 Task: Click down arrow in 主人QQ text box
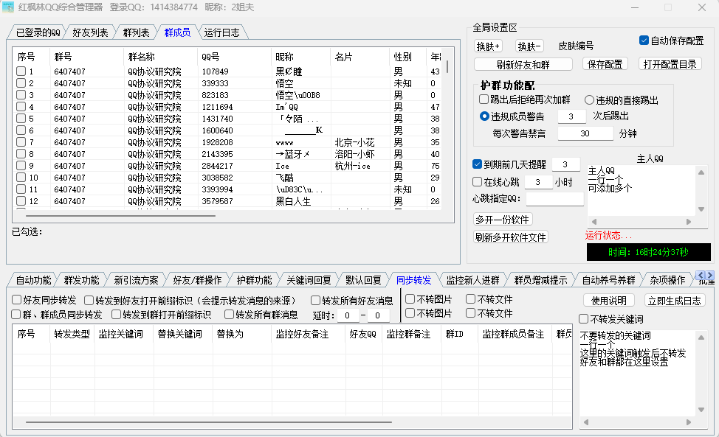[x=702, y=211]
